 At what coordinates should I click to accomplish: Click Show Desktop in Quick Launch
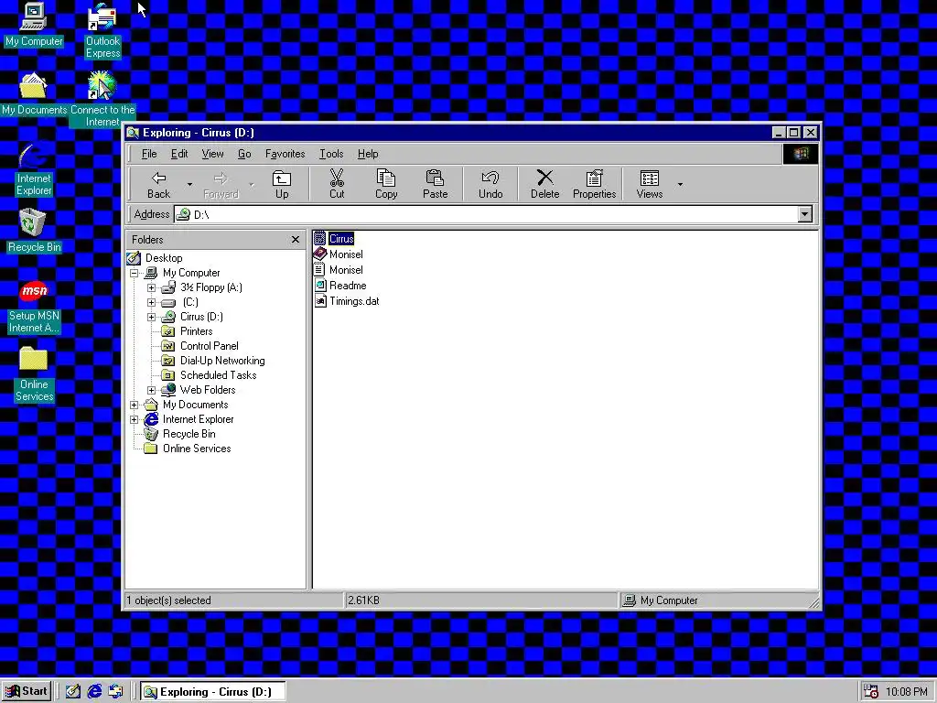coord(73,692)
